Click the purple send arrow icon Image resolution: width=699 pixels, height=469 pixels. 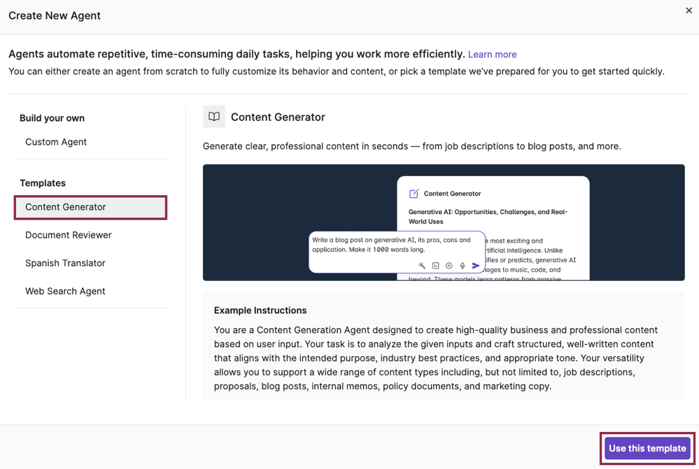coord(476,266)
